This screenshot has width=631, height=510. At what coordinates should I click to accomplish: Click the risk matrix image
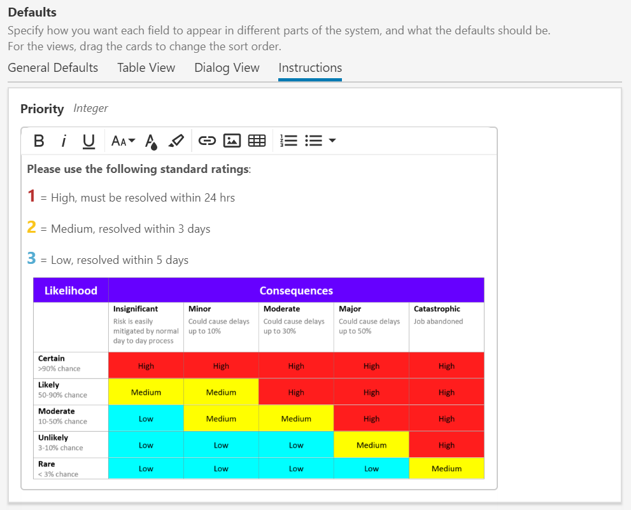259,378
